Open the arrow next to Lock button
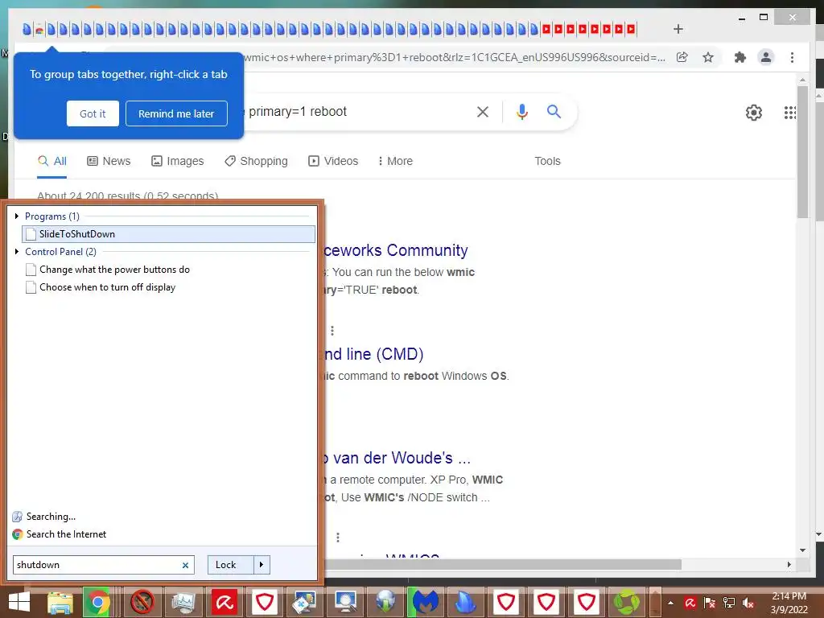The width and height of the screenshot is (824, 618). coord(262,564)
